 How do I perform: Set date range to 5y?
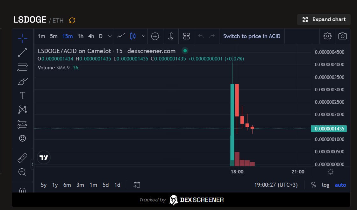(44, 185)
